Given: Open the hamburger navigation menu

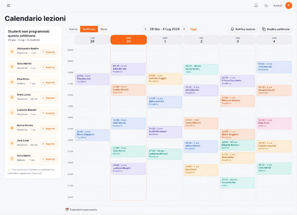Looking at the screenshot, I should pyautogui.click(x=8, y=5).
